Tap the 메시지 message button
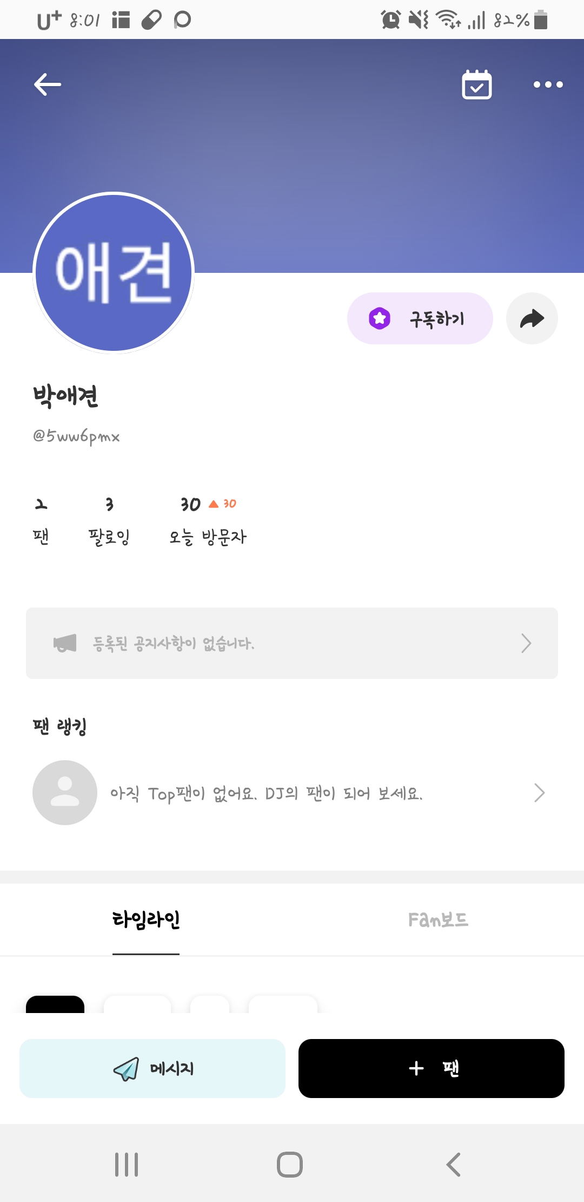Image resolution: width=584 pixels, height=1202 pixels. pos(152,1068)
